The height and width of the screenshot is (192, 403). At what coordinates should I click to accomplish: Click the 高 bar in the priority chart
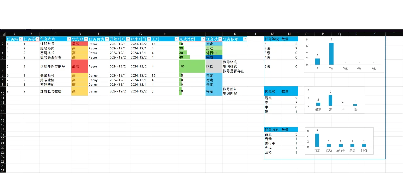coord(331,100)
